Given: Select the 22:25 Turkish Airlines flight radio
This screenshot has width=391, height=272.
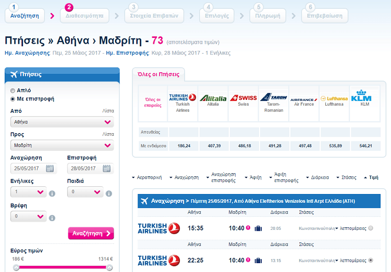Looking at the screenshot, I should (x=371, y=261).
